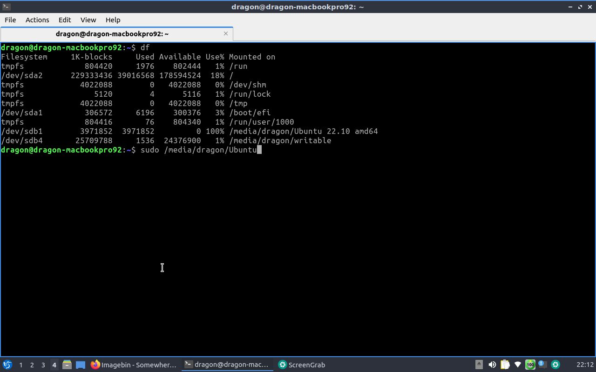The height and width of the screenshot is (372, 596).
Task: Switch to the ScreenGrab taskbar window
Action: [x=302, y=365]
